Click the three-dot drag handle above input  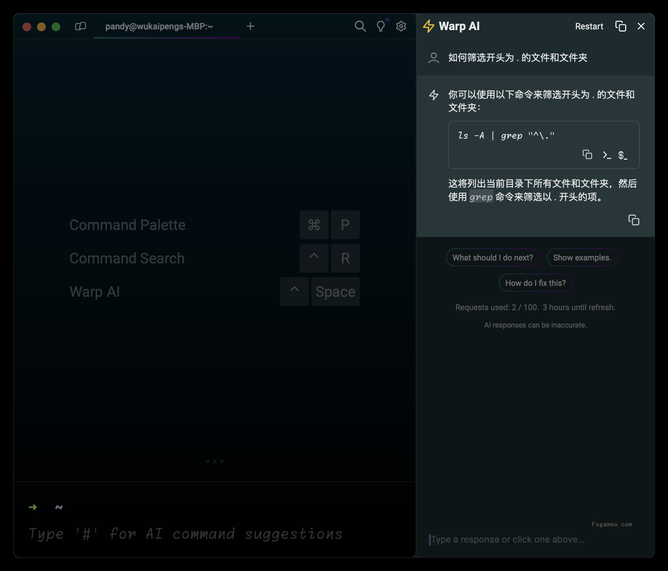tap(215, 461)
